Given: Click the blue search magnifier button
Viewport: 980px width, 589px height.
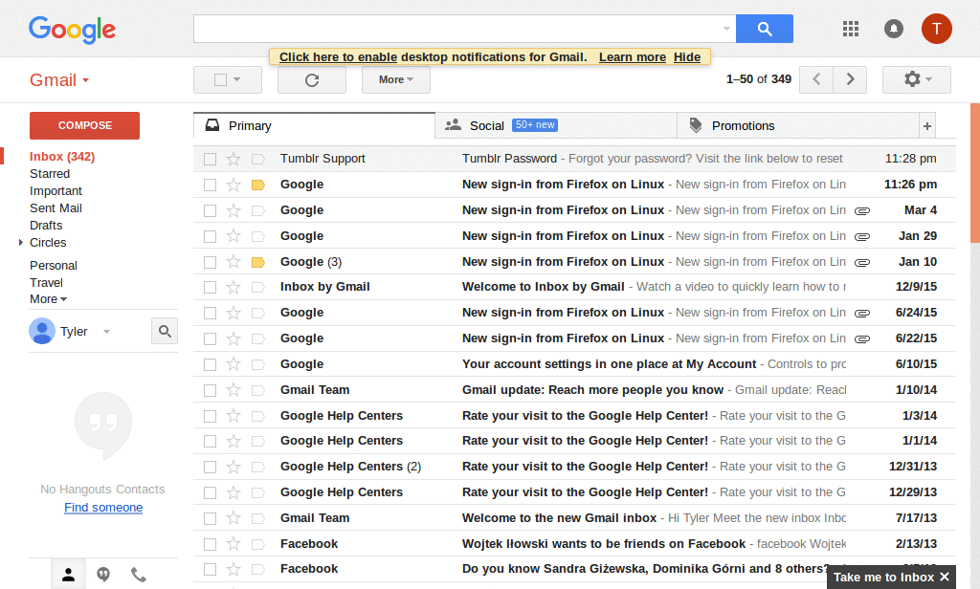Looking at the screenshot, I should [765, 29].
